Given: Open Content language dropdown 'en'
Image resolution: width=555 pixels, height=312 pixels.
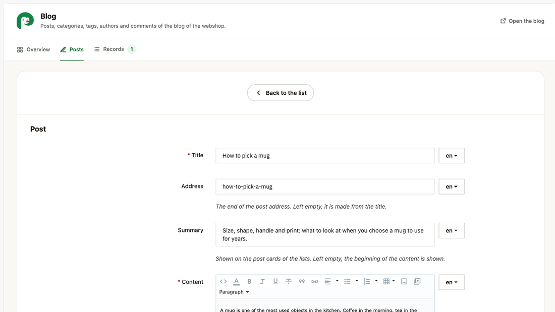Looking at the screenshot, I should 451,282.
